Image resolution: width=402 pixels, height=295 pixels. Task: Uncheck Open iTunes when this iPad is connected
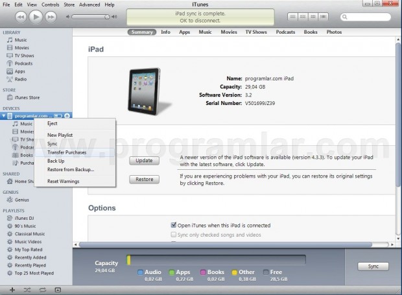coord(174,225)
